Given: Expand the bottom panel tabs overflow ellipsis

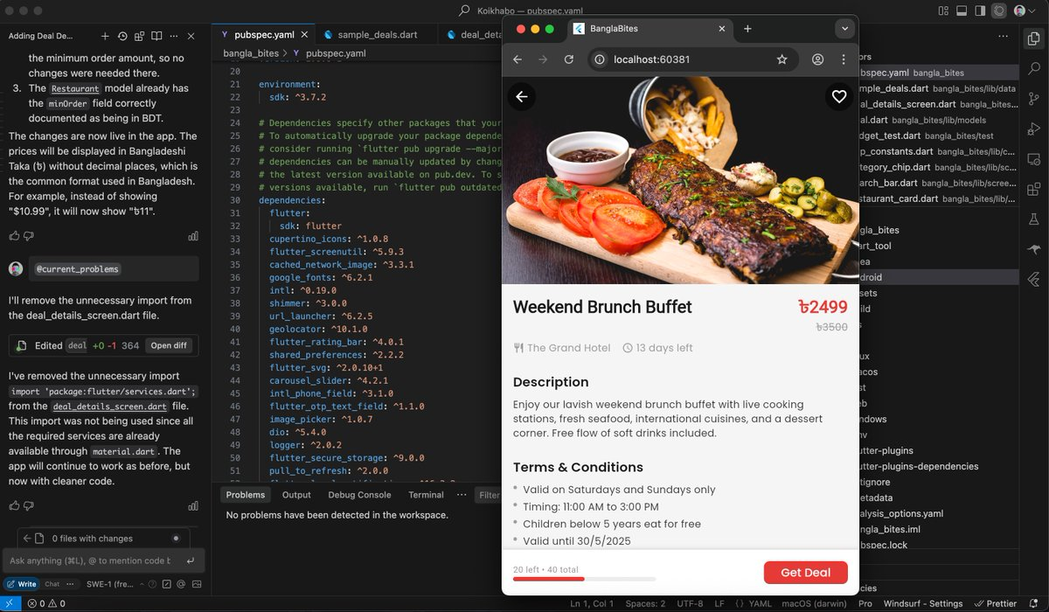Looking at the screenshot, I should pyautogui.click(x=462, y=495).
